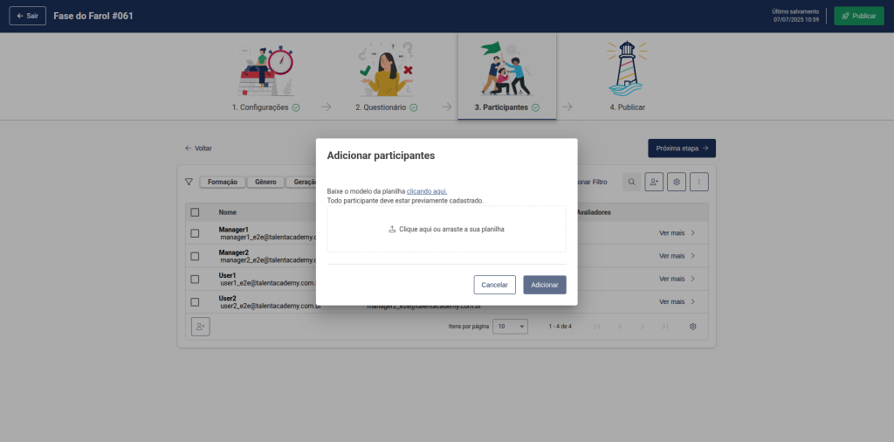Click the green Publicar button

858,16
